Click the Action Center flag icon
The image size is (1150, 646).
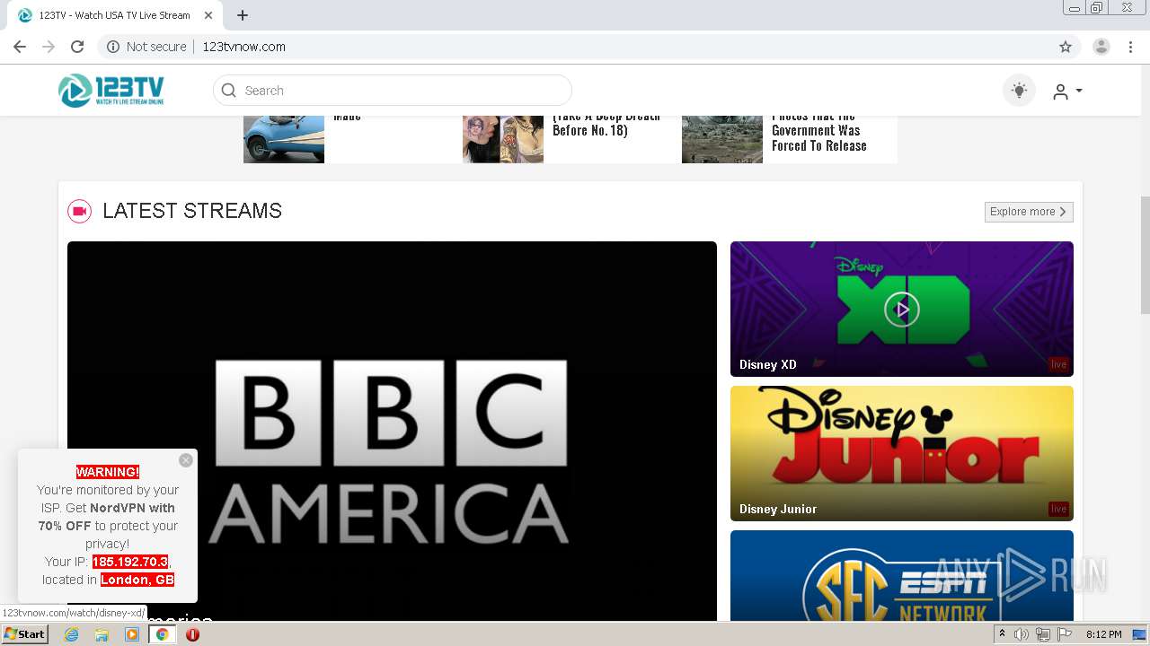pos(1064,634)
